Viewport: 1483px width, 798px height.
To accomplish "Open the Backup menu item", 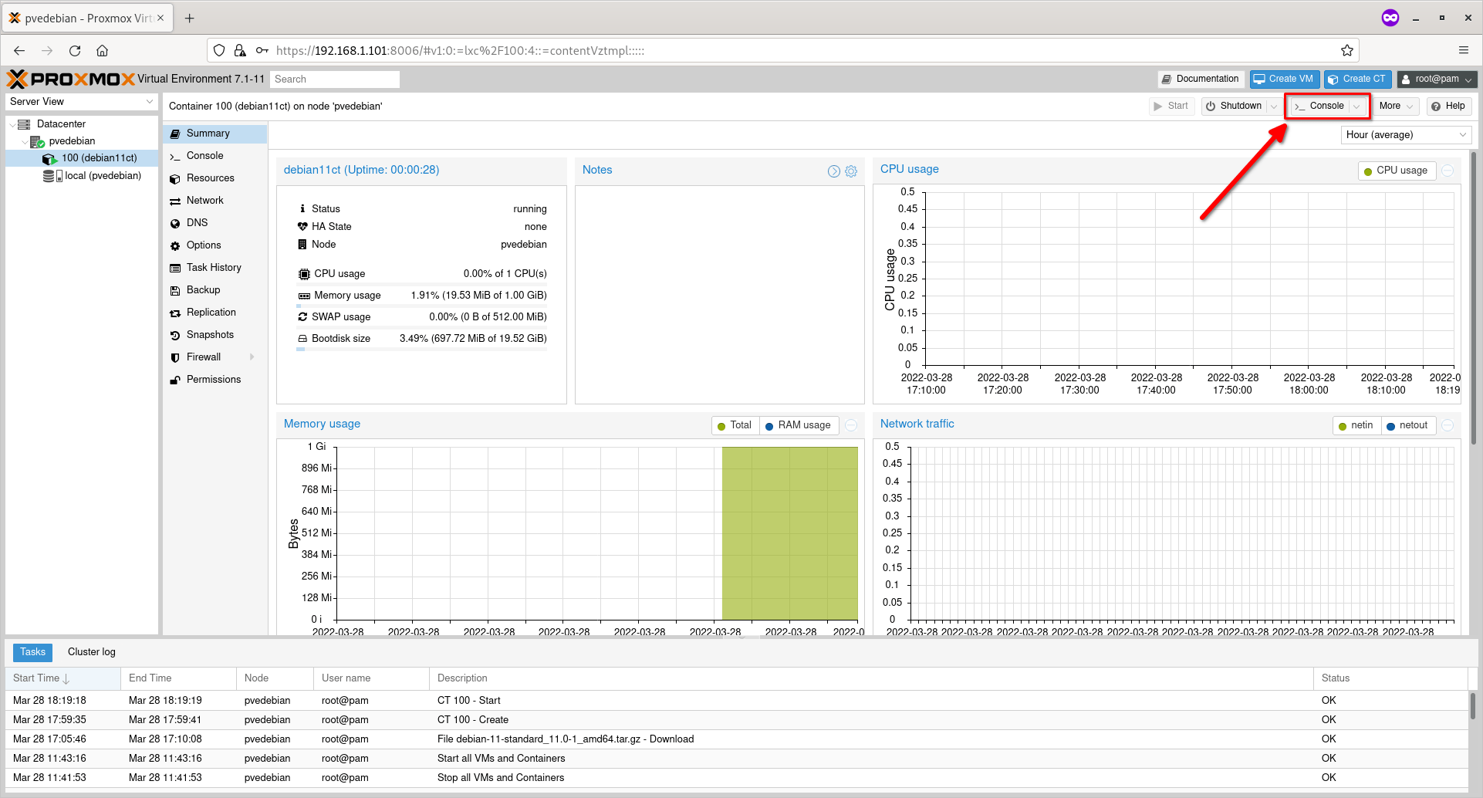I will click(215, 290).
